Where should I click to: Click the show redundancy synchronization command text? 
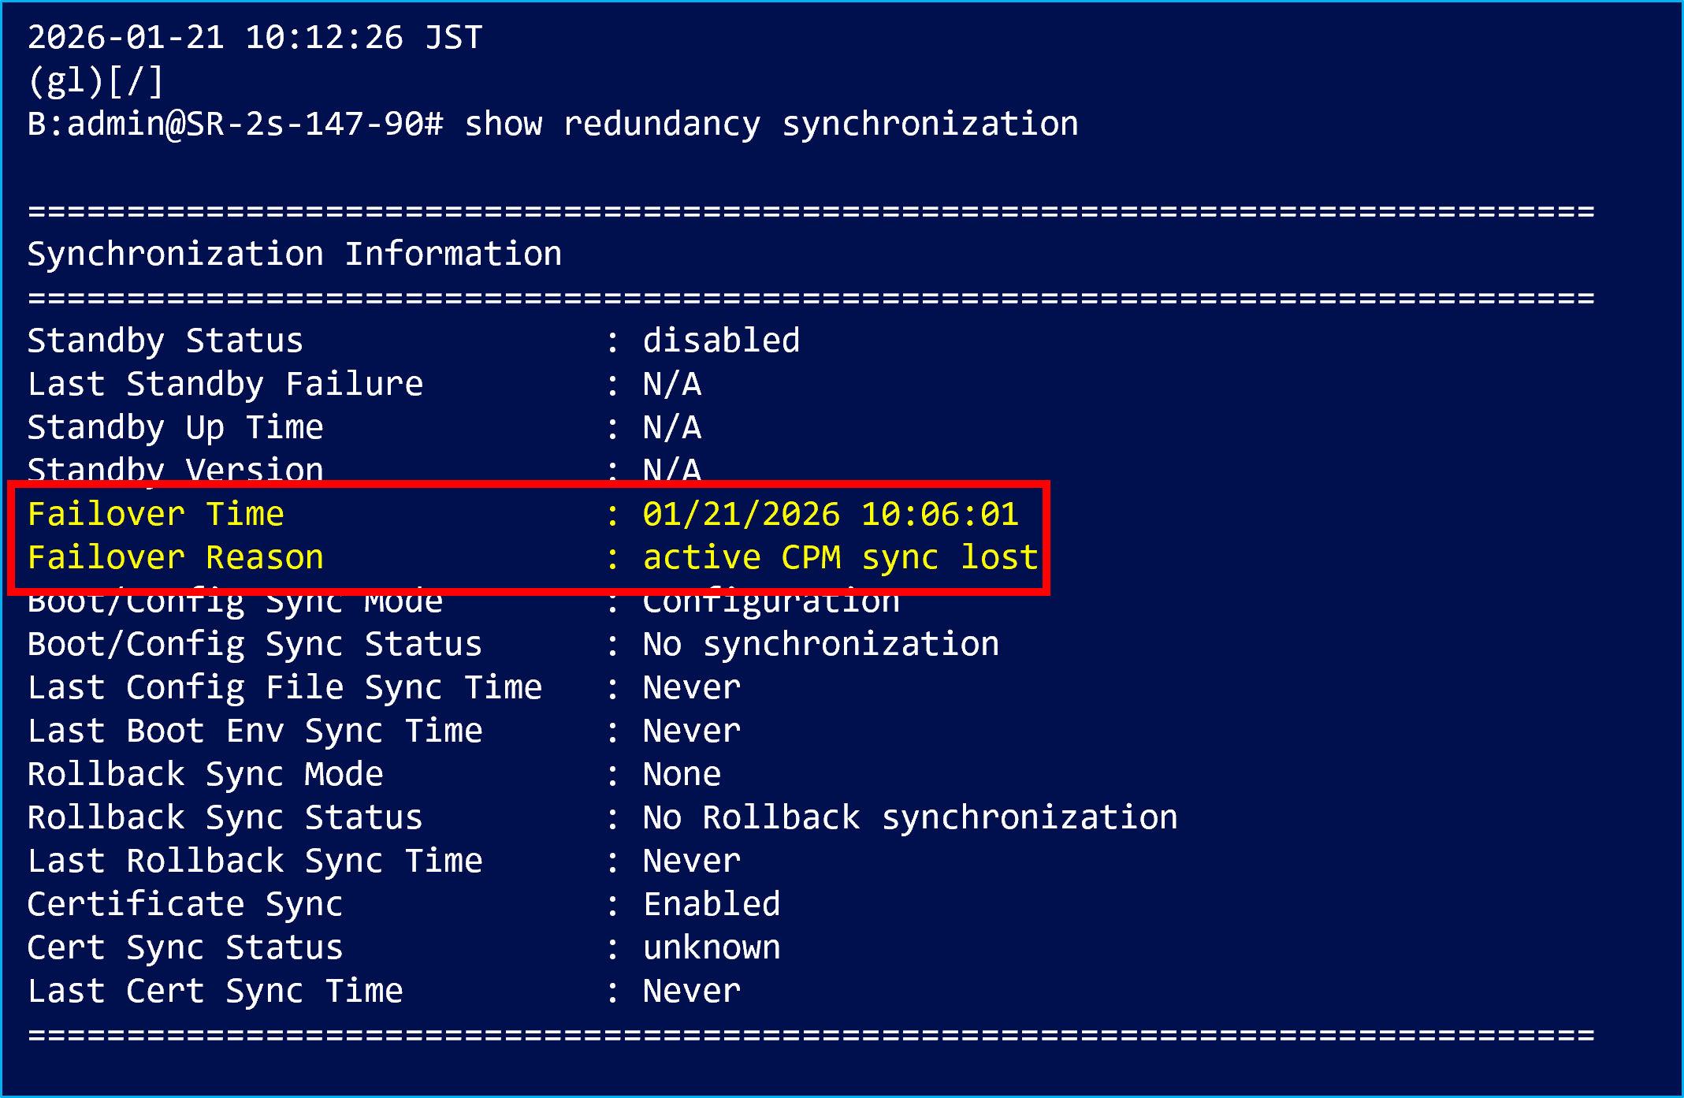tap(771, 125)
